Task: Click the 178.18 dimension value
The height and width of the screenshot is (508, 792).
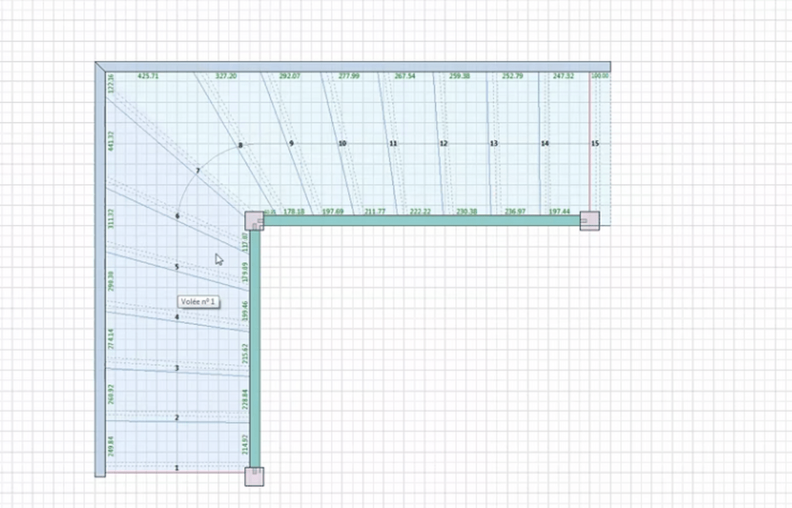Action: pyautogui.click(x=294, y=212)
